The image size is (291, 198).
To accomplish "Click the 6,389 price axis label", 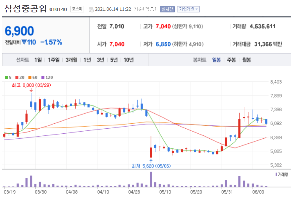I will tap(276, 137).
